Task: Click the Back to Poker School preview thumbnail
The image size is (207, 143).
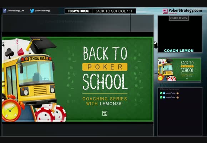Action: pyautogui.click(x=179, y=69)
